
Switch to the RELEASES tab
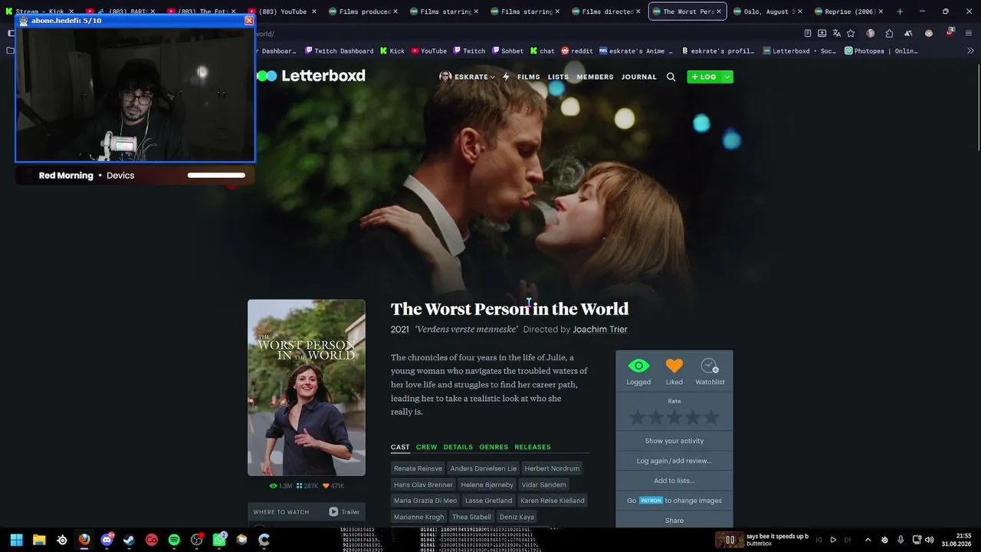pyautogui.click(x=533, y=447)
